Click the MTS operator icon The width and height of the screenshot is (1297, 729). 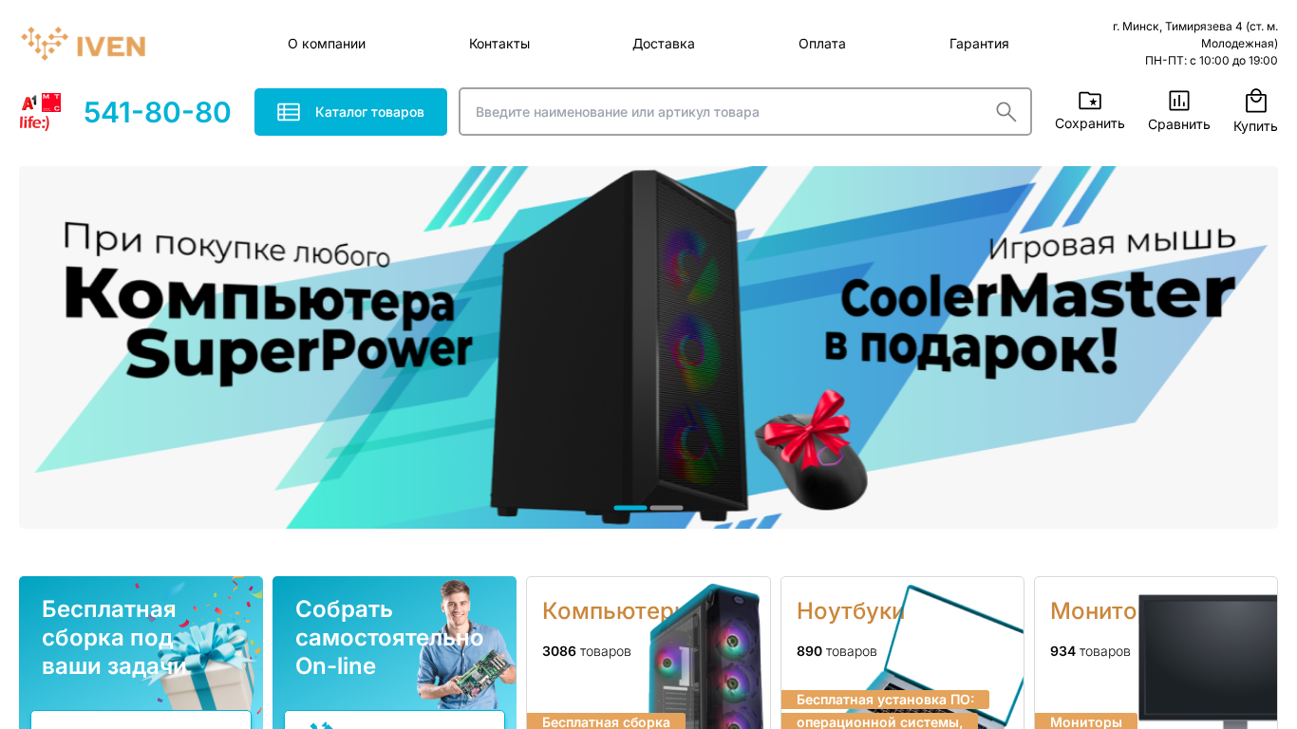51,102
